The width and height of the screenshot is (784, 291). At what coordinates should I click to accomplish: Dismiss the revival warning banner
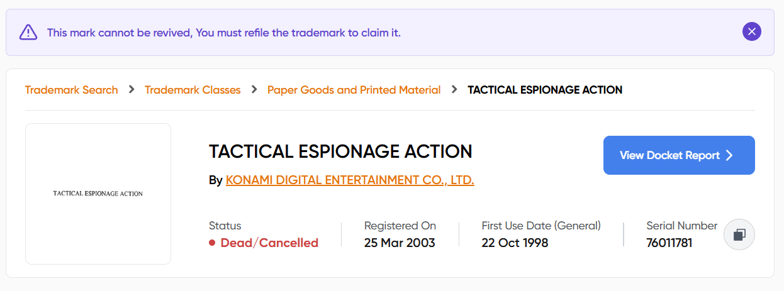tap(752, 31)
